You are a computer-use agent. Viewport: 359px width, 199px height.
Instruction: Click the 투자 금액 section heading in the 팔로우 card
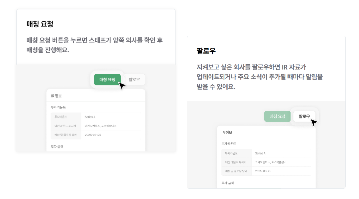click(x=229, y=183)
